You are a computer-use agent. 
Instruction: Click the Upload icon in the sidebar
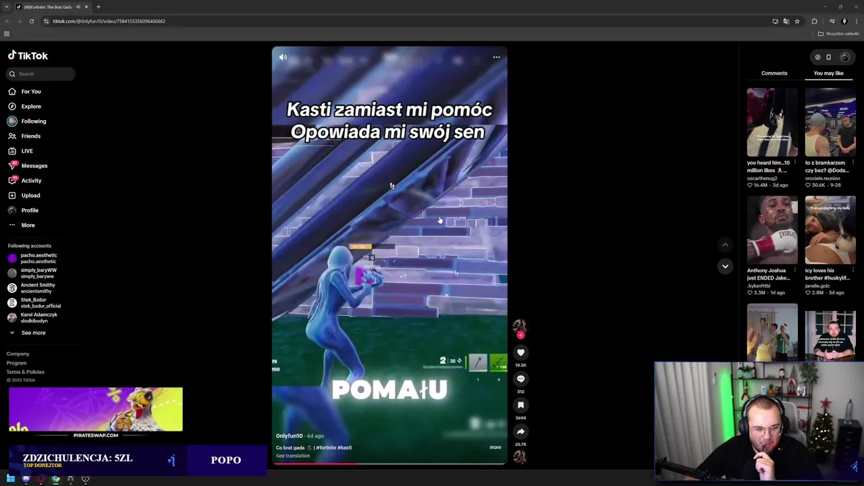[12, 195]
